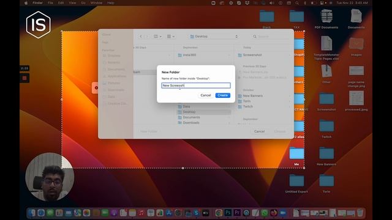
Task: Click the New Folder button in the chooser
Action: click(148, 131)
